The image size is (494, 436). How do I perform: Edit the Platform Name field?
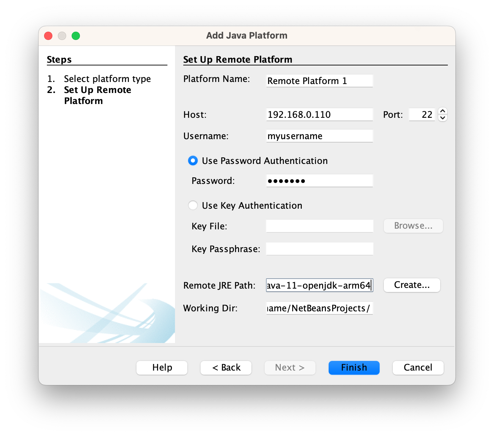coord(319,81)
